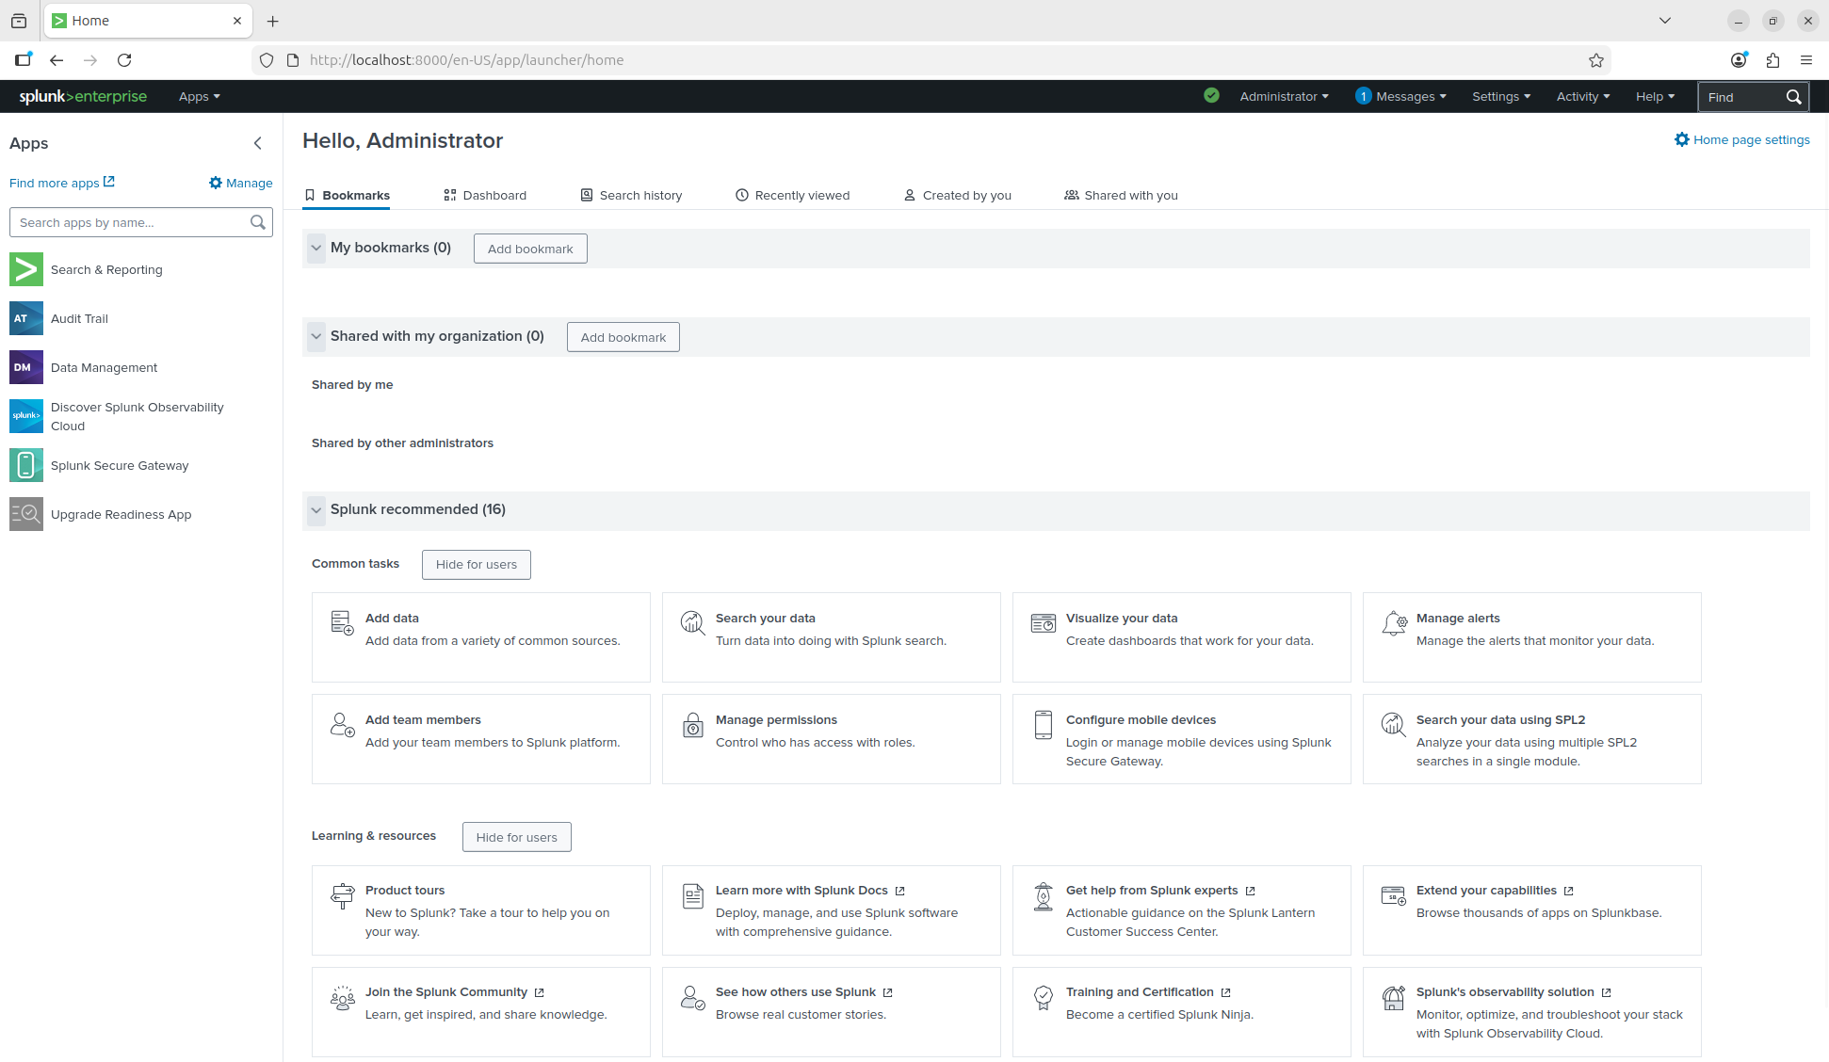Select the Bookmarks tab

tap(347, 195)
